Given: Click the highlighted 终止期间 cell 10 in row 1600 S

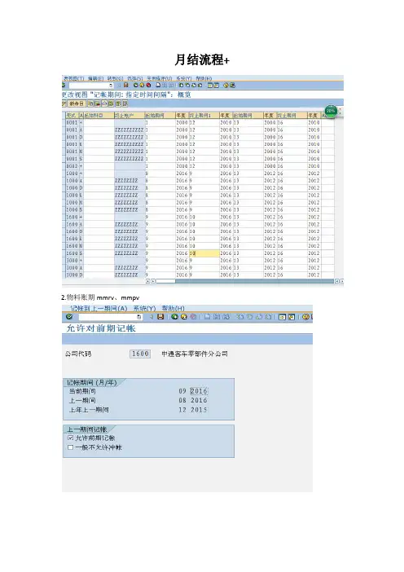Looking at the screenshot, I should 204,253.
